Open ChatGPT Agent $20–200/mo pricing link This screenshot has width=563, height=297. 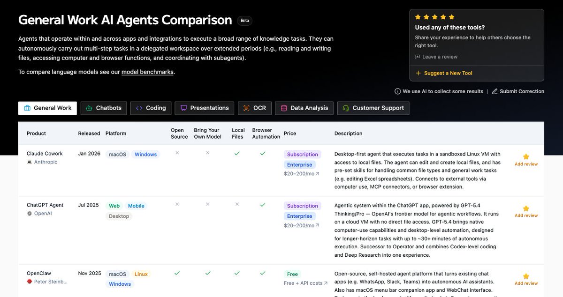pos(301,225)
